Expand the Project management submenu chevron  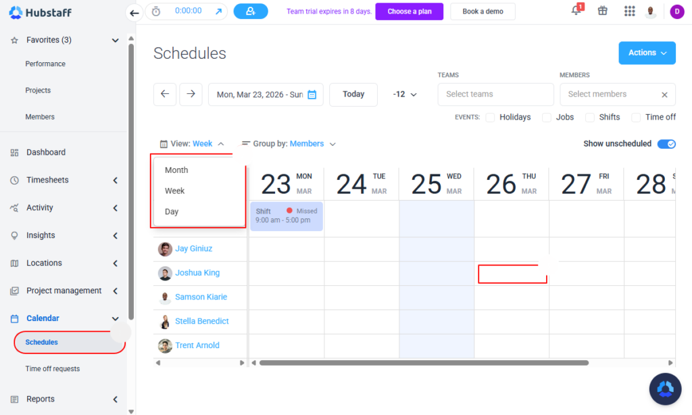[115, 291]
